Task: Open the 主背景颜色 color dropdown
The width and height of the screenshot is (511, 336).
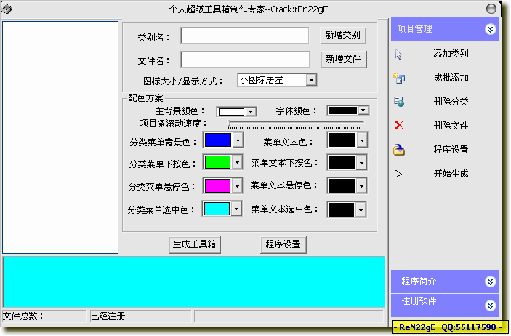Action: click(250, 111)
